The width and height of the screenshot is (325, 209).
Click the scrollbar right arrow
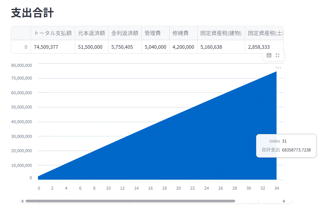click(x=284, y=201)
